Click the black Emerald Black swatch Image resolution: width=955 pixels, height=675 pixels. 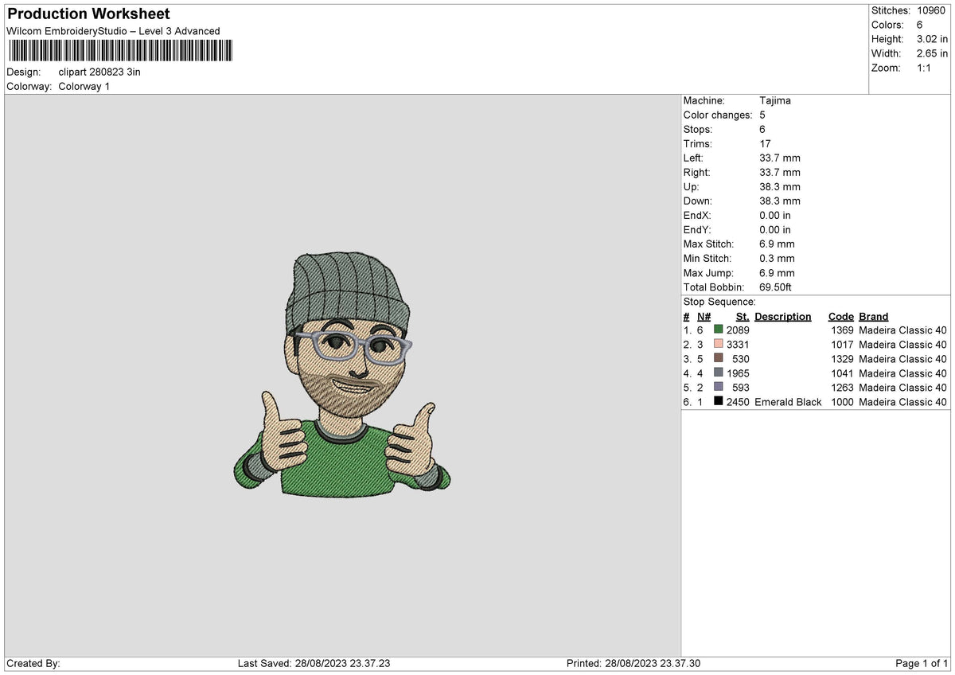(x=719, y=401)
